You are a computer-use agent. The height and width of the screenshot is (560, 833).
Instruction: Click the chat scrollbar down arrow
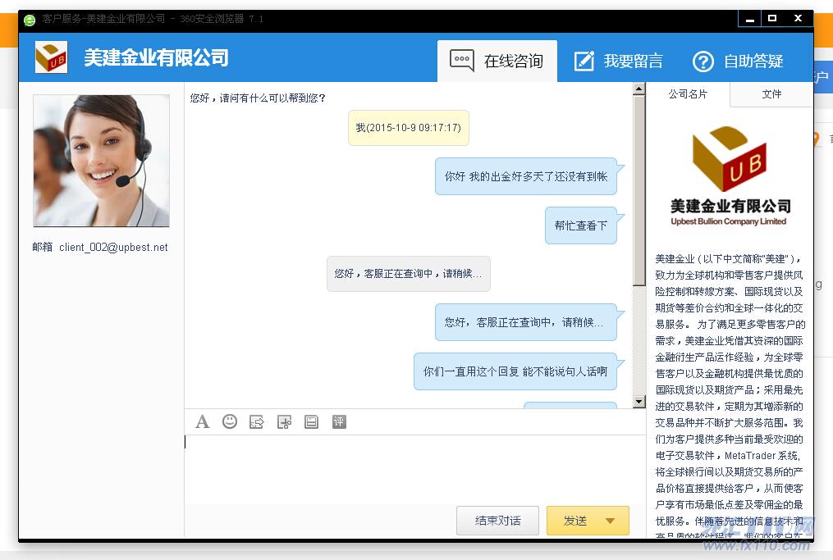[639, 402]
